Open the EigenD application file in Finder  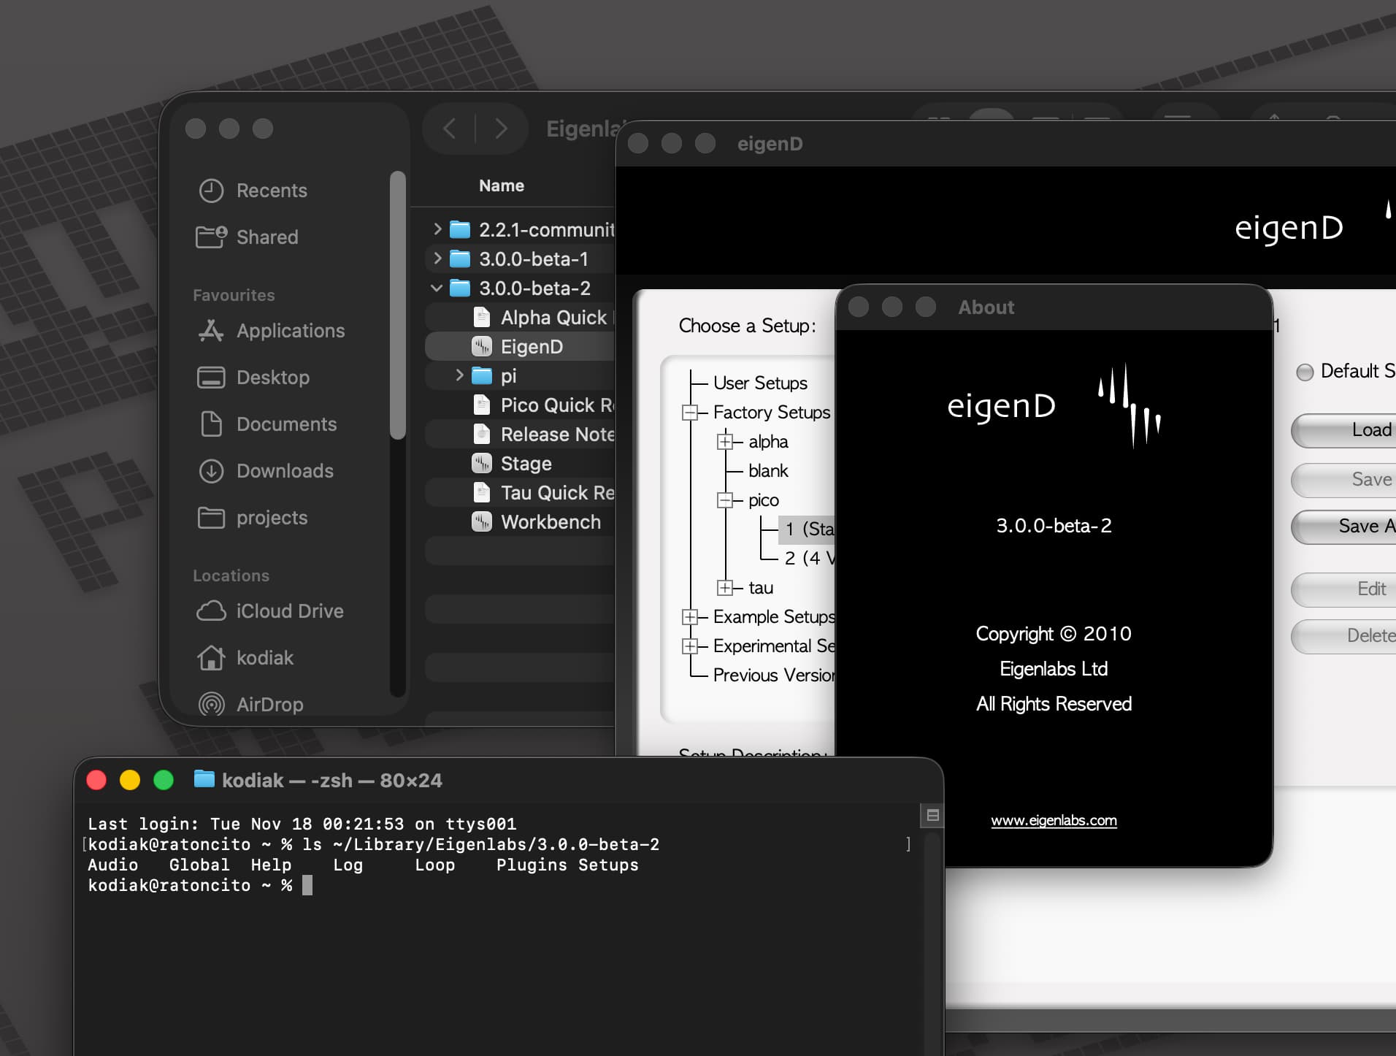pos(531,347)
